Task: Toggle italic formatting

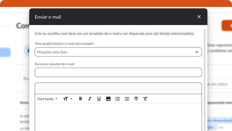Action: [x=90, y=99]
